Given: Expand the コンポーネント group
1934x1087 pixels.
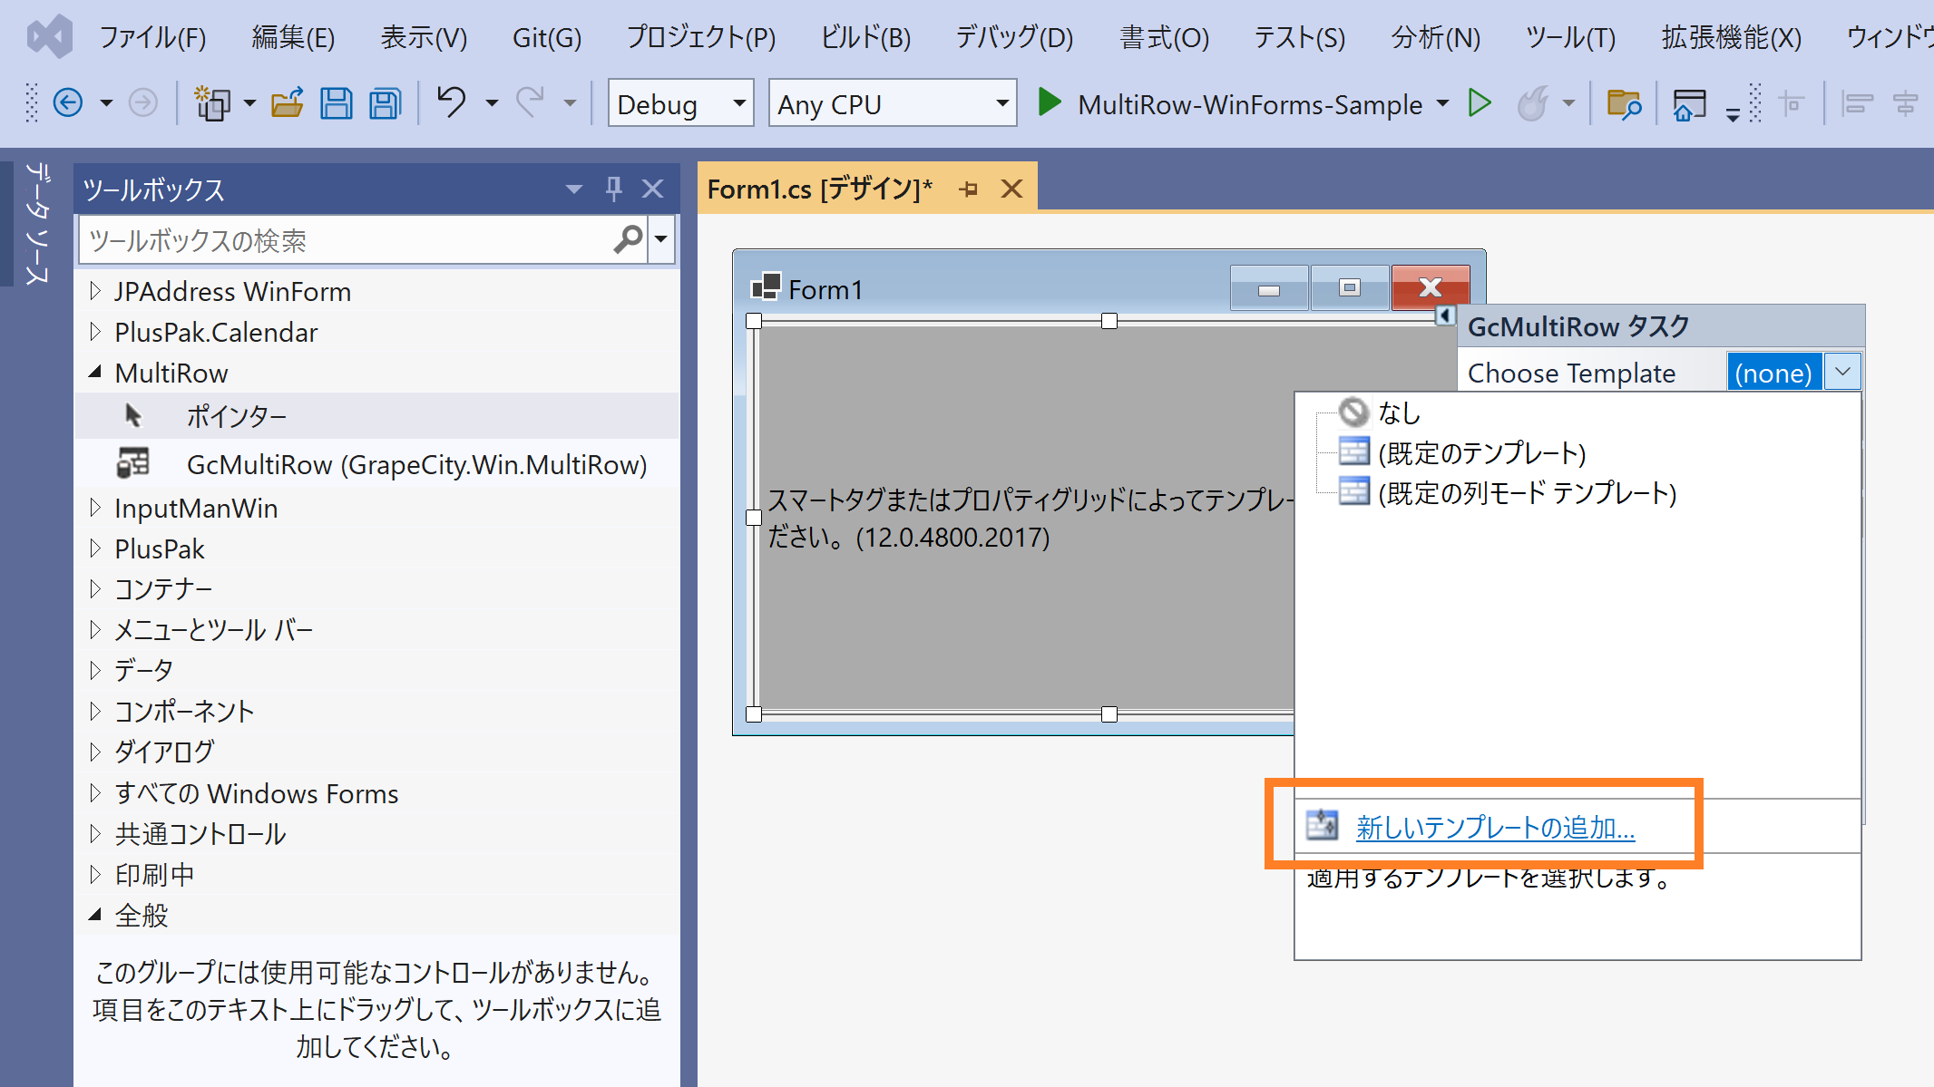Looking at the screenshot, I should [95, 711].
